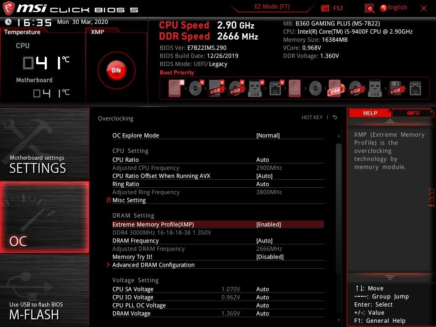Select the UEFI CD/DVD boot device icon

click(x=196, y=88)
